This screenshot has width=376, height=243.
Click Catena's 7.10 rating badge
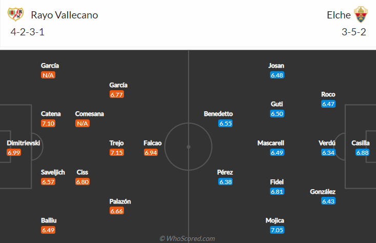coord(48,124)
